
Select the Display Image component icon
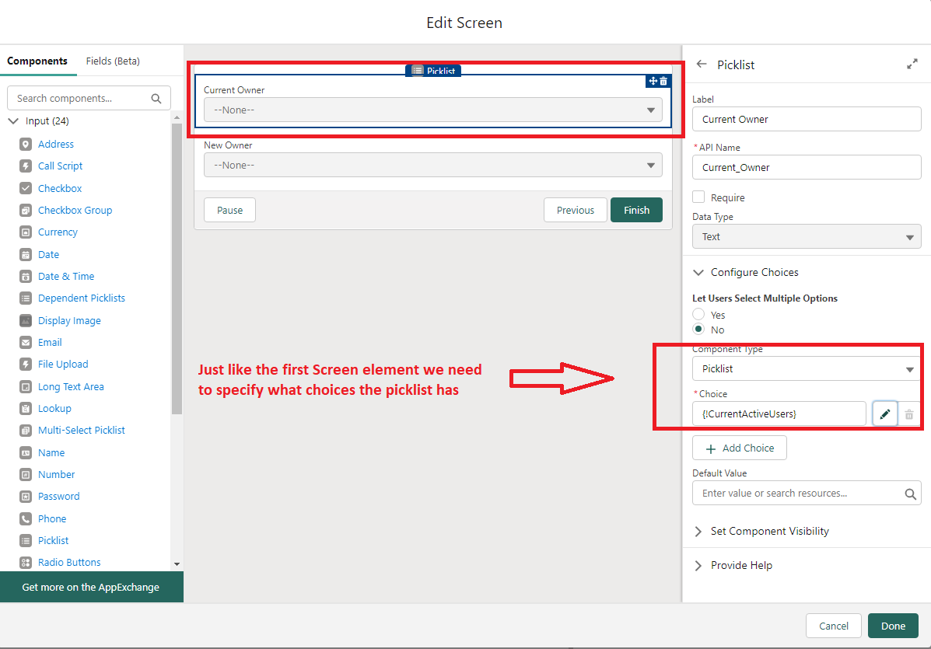pyautogui.click(x=26, y=320)
